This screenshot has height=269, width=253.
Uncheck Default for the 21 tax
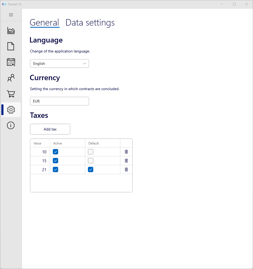click(91, 169)
